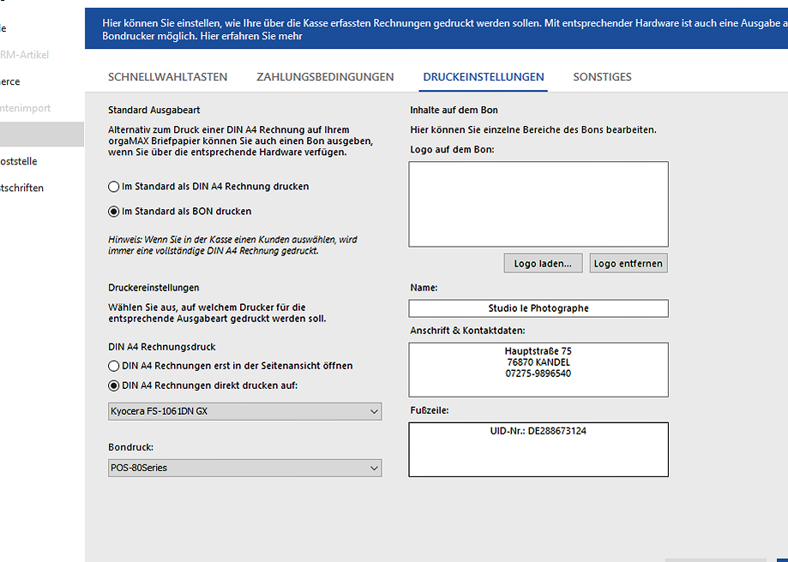
Task: Click the Fußzeile field with UID-Nr.
Action: click(x=538, y=450)
